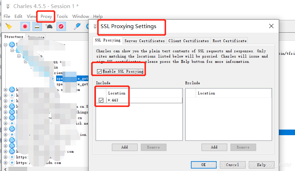
Task: Click the broom Clear Session icon
Action: tap(9, 26)
